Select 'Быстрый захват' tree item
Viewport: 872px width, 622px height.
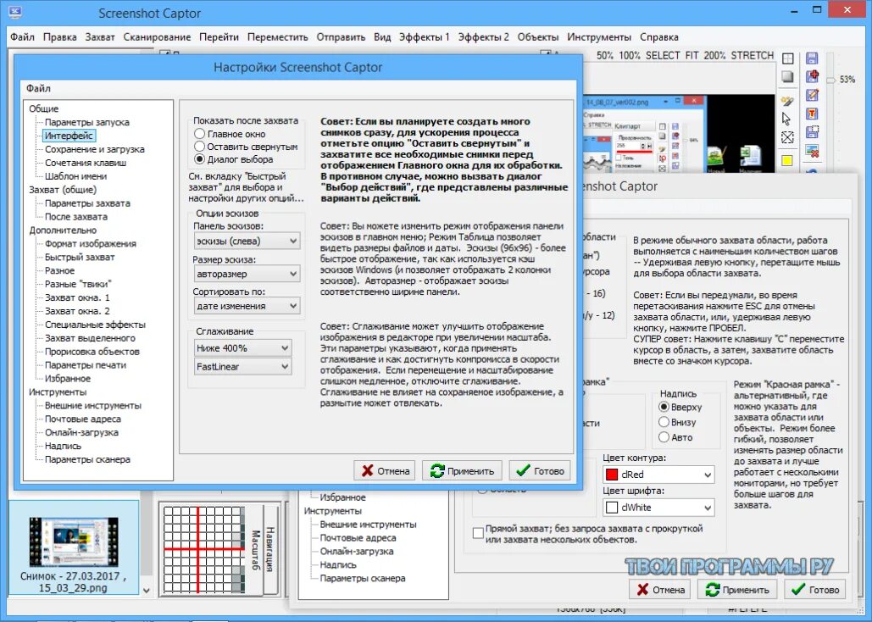coord(80,257)
